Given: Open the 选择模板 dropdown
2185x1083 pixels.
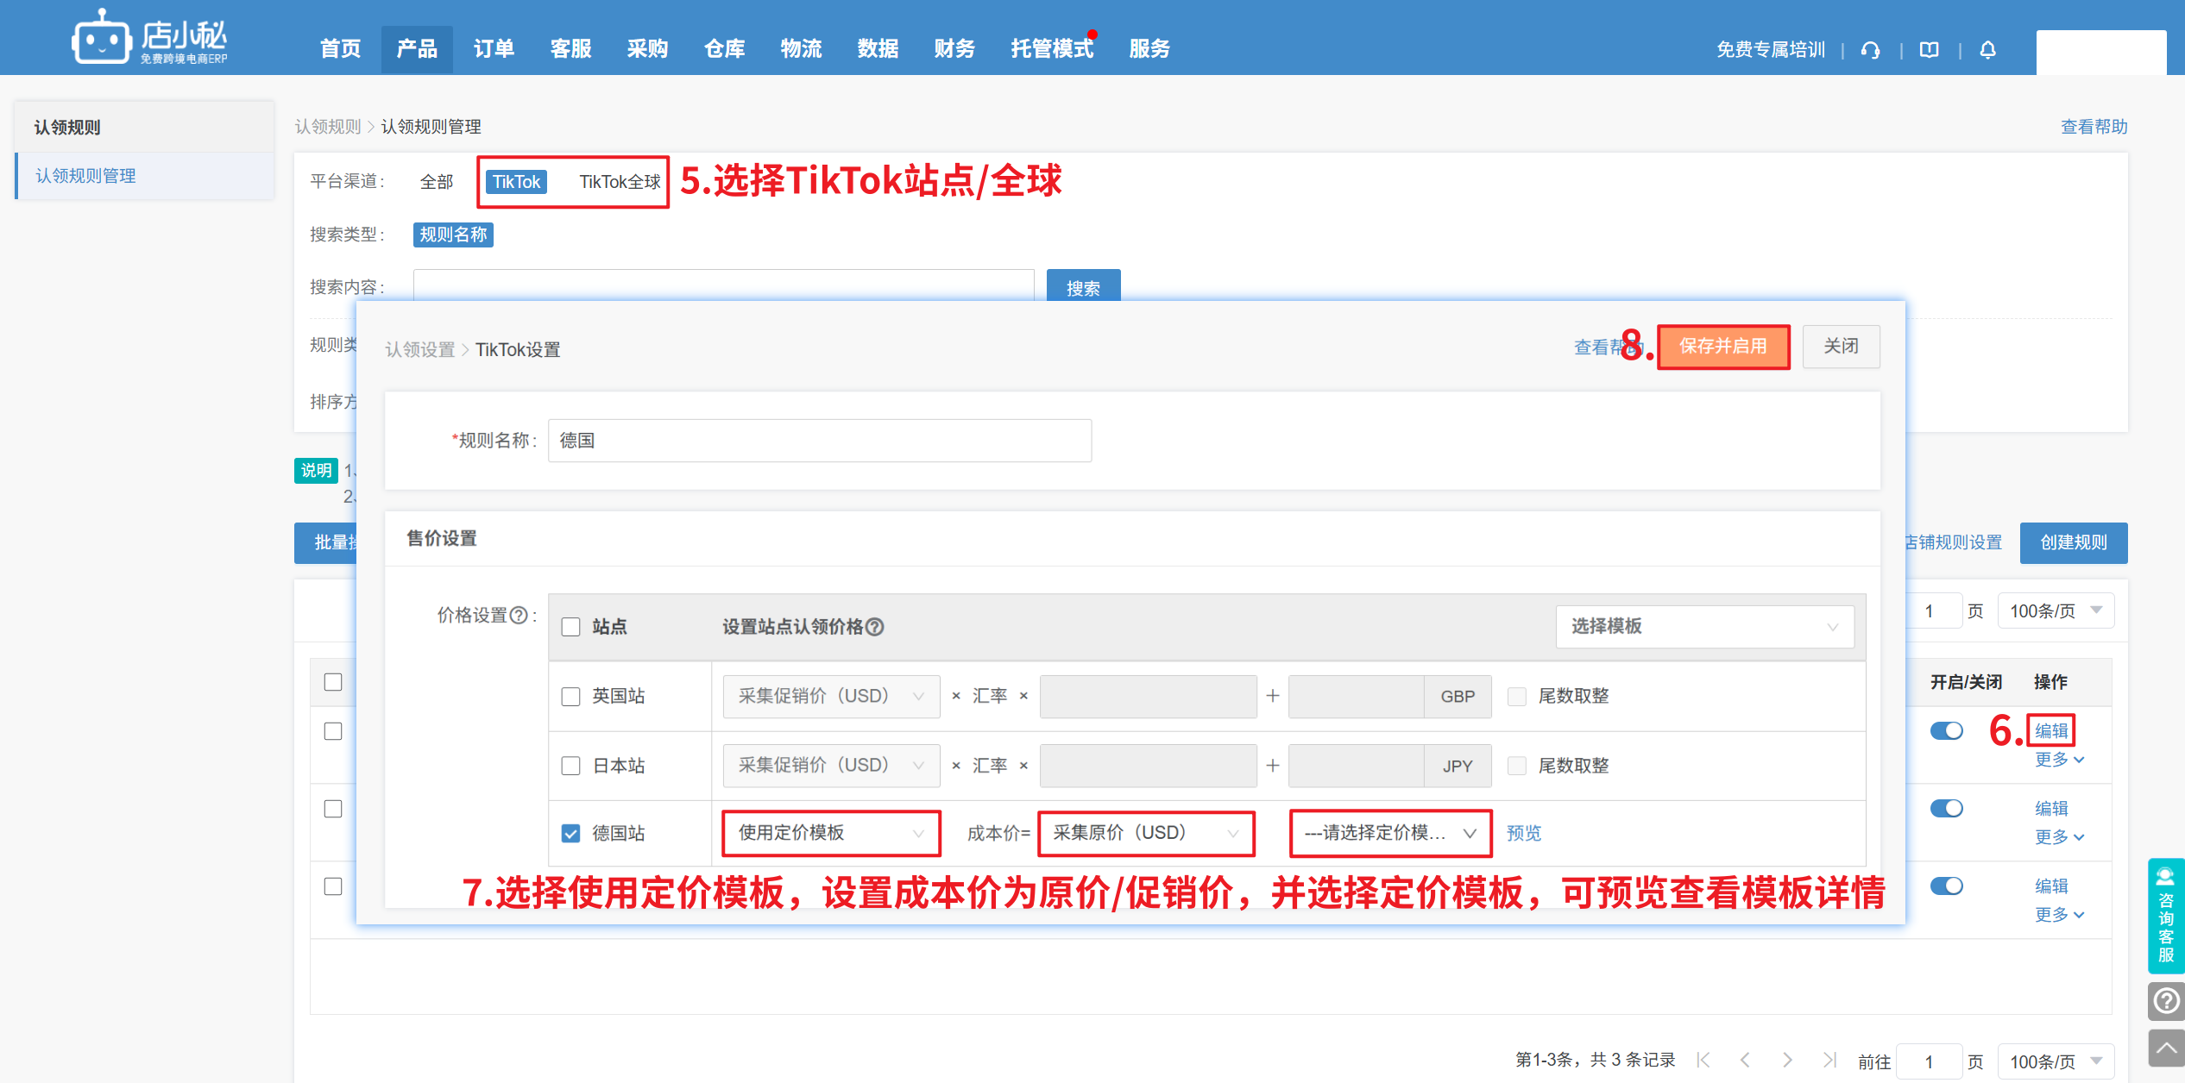Looking at the screenshot, I should pos(1703,627).
